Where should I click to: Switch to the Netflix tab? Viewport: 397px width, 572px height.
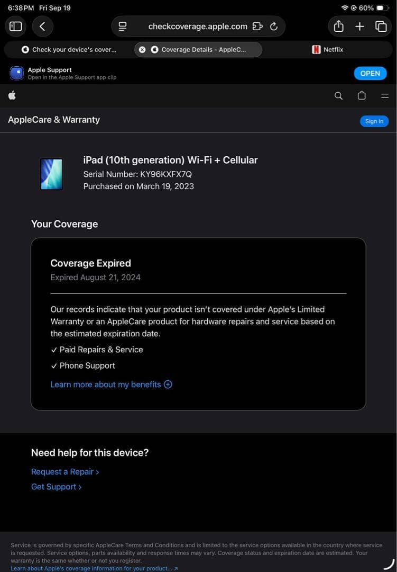328,49
